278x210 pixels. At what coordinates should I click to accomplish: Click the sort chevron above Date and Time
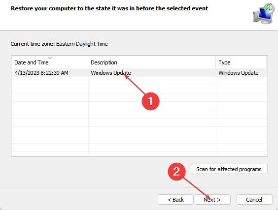(x=50, y=58)
